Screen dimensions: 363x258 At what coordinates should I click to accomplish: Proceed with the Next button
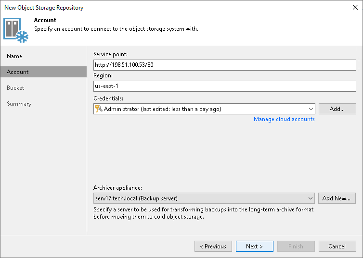pyautogui.click(x=254, y=246)
